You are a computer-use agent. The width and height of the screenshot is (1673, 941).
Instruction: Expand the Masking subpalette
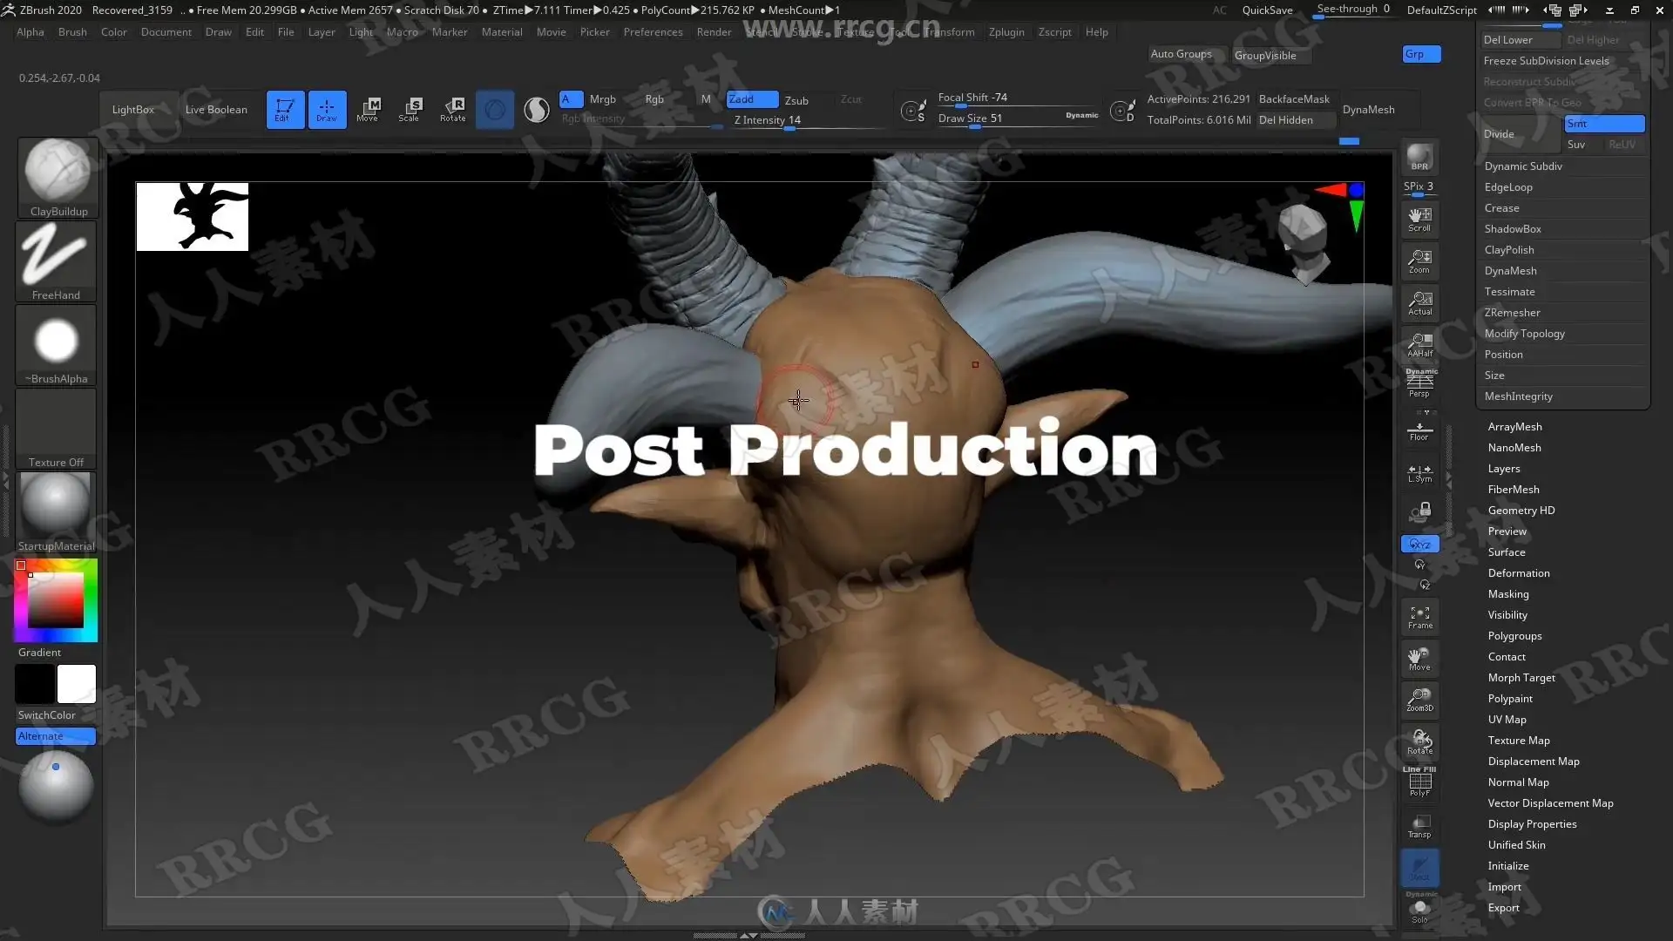1507,594
